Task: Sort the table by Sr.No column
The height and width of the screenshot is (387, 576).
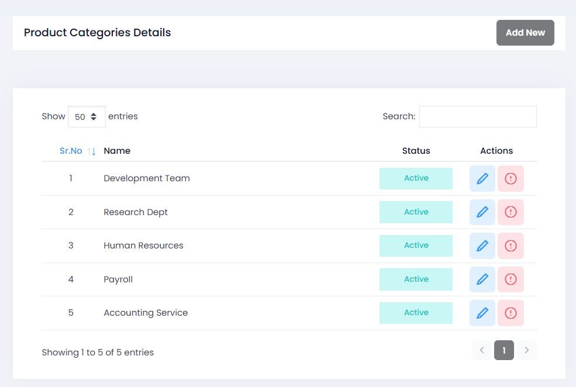Action: (x=71, y=151)
